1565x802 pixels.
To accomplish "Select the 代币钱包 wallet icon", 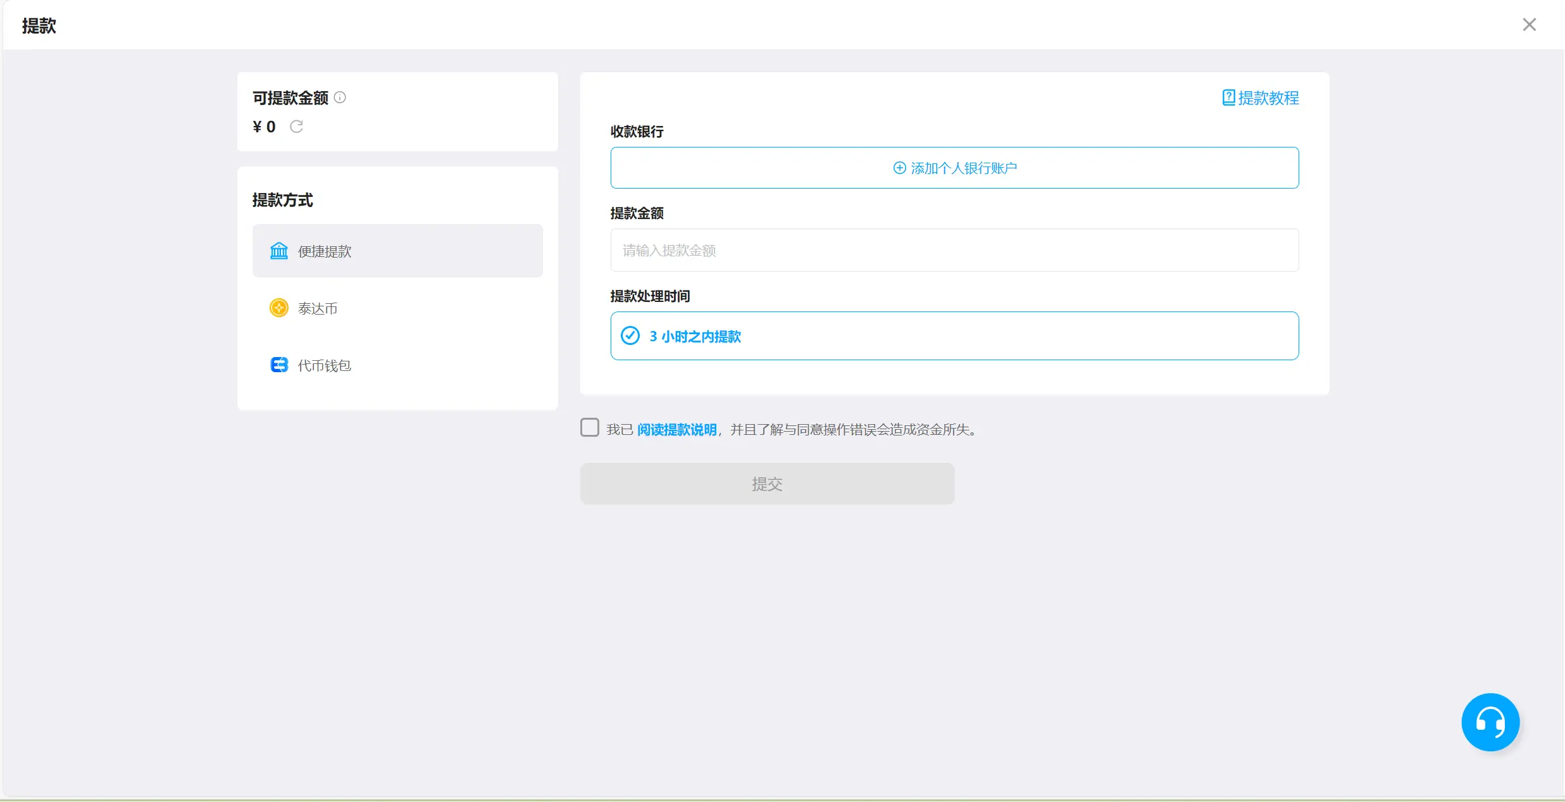I will pos(279,365).
